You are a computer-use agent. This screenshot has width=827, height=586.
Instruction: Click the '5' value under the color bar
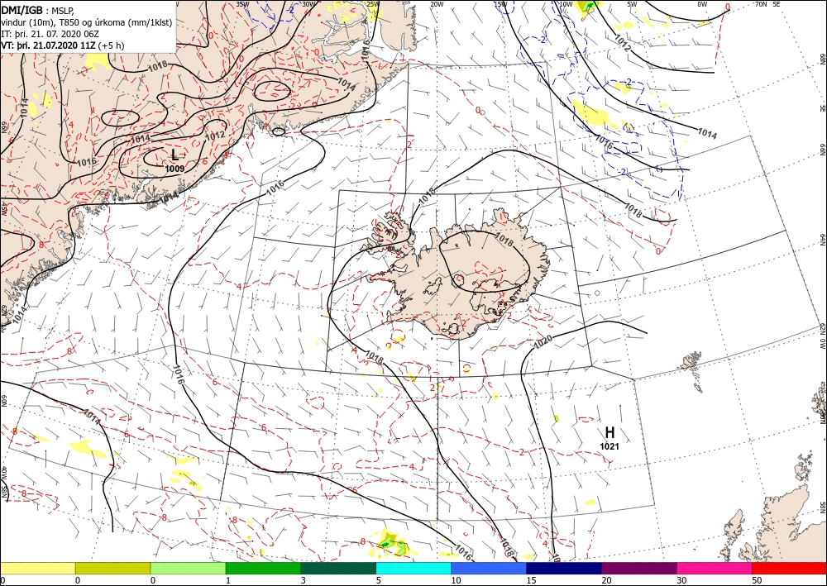coord(379,580)
